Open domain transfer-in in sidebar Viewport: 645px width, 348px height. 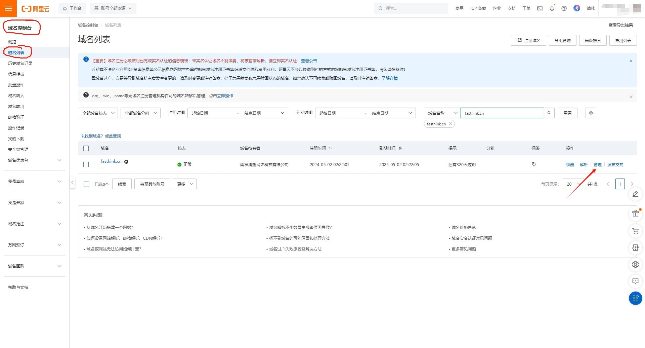16,96
